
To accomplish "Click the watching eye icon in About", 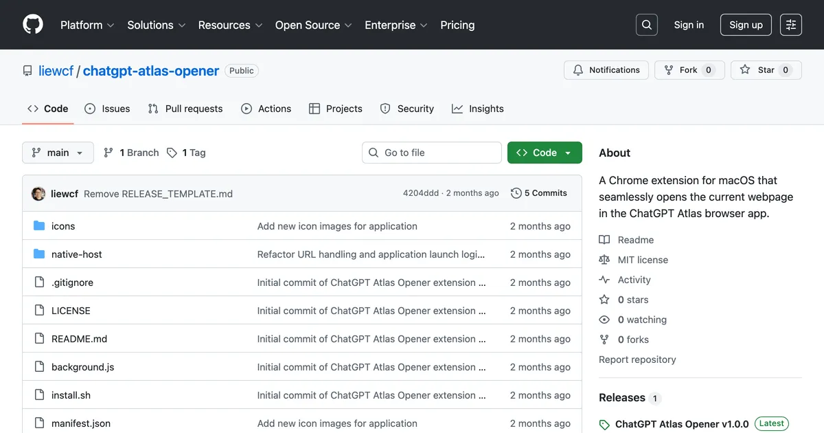I will (x=604, y=319).
